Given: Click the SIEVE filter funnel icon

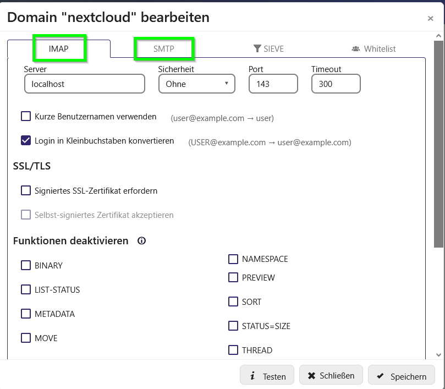Looking at the screenshot, I should 257,48.
